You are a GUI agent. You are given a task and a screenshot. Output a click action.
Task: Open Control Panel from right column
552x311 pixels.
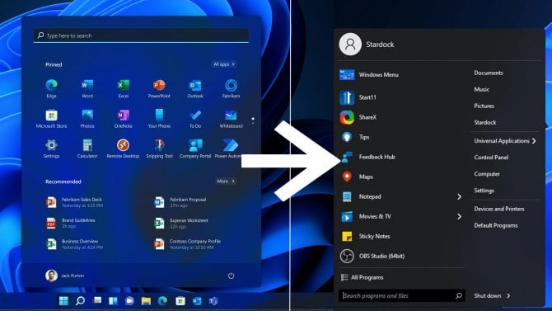click(491, 158)
